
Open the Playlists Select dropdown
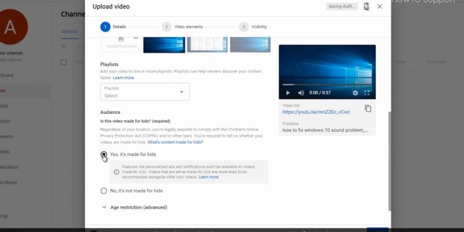tap(145, 92)
